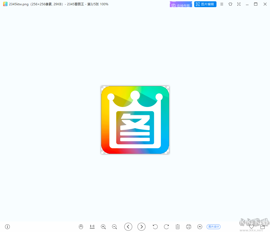Rotate image counterclockwise

(155, 227)
